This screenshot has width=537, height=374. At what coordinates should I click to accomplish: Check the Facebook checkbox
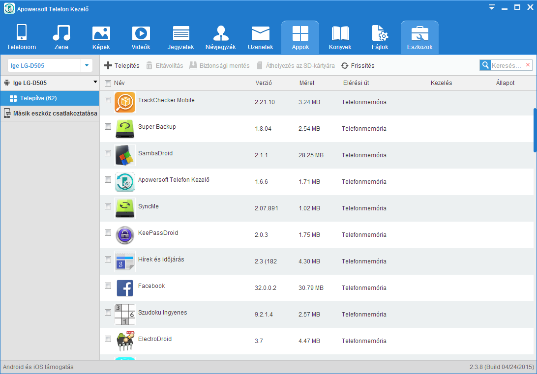pos(108,286)
